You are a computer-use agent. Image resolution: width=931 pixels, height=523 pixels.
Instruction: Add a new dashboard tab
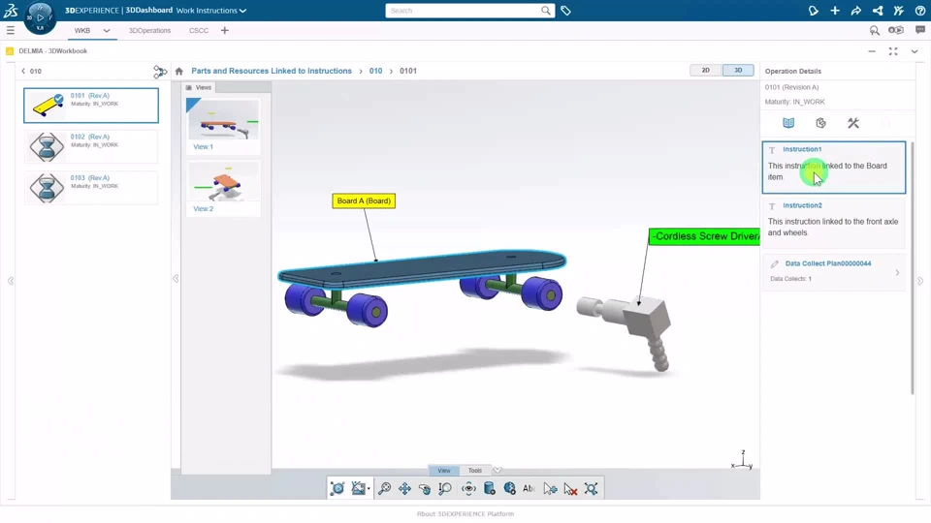tap(224, 30)
